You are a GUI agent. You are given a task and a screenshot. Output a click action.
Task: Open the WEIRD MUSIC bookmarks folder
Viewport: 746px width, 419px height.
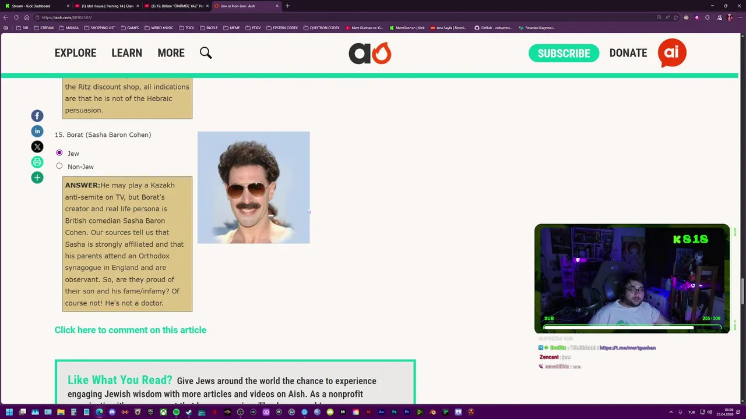pyautogui.click(x=159, y=28)
